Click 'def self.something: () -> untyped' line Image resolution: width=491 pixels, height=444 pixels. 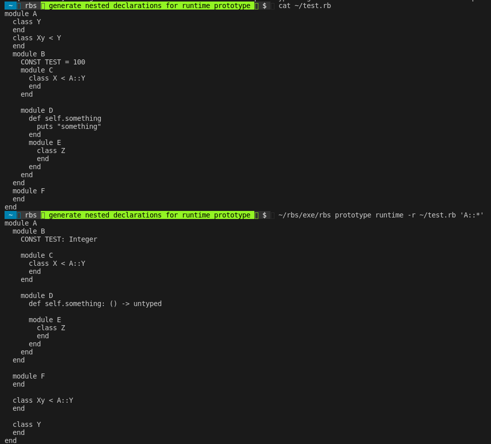95,304
